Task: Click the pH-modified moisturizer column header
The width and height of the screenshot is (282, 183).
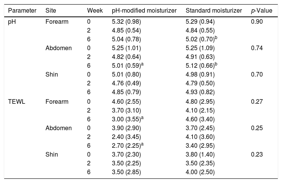Action: coord(144,10)
